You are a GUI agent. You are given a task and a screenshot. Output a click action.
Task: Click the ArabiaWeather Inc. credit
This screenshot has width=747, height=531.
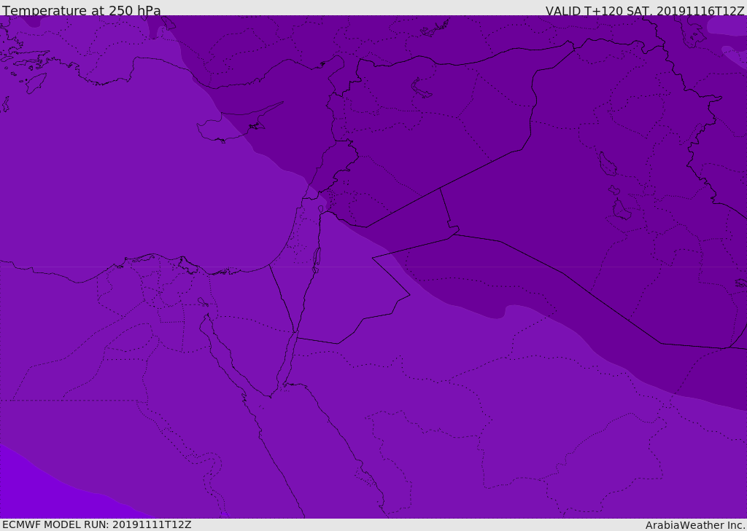pos(695,525)
